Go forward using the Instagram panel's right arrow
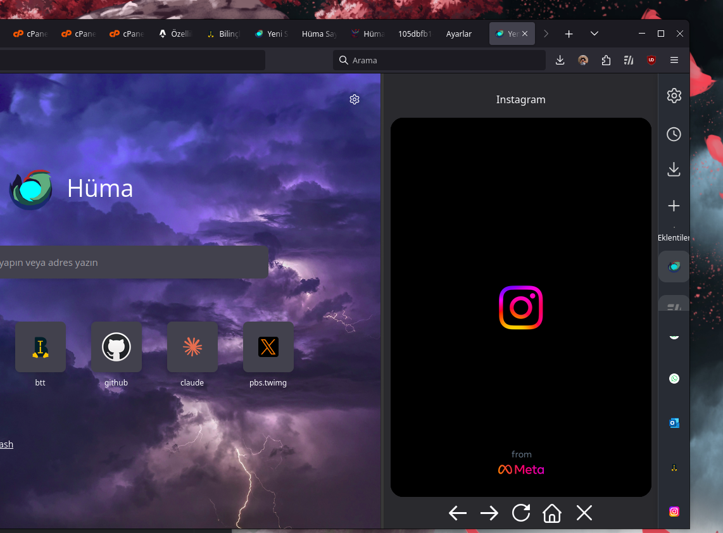723x533 pixels. (x=489, y=513)
